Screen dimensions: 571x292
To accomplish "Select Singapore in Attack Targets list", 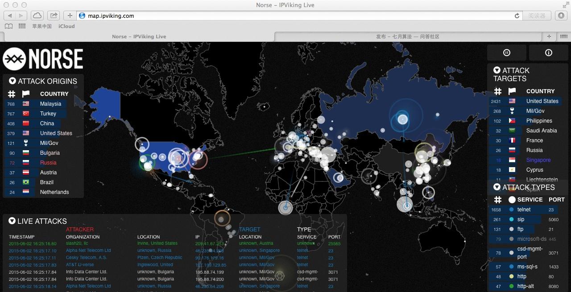I will click(x=529, y=160).
